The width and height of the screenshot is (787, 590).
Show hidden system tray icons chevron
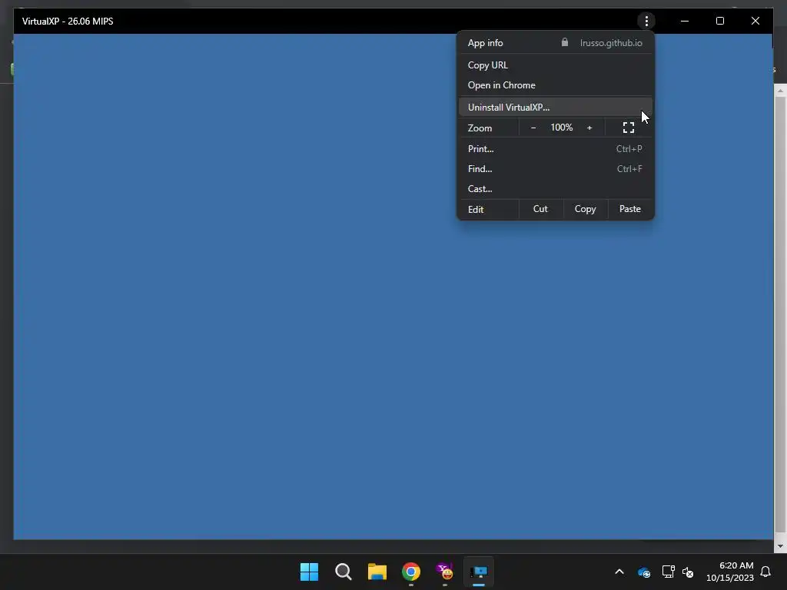point(619,572)
